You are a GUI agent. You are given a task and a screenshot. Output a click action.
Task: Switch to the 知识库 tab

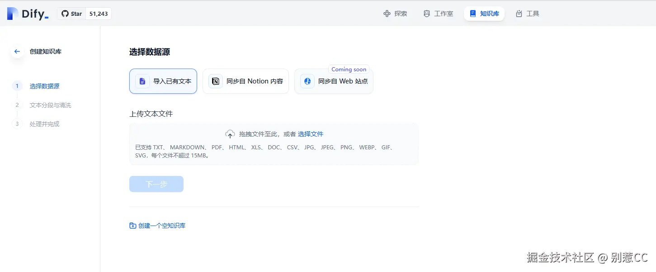(484, 14)
